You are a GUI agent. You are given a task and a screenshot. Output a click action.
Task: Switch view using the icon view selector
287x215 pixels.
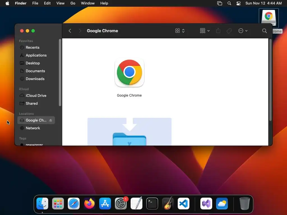(x=180, y=31)
